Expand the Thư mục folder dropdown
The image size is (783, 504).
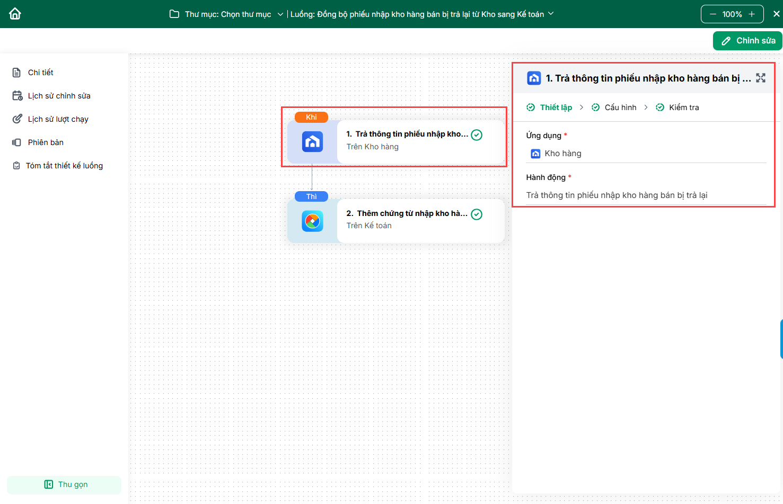click(280, 14)
